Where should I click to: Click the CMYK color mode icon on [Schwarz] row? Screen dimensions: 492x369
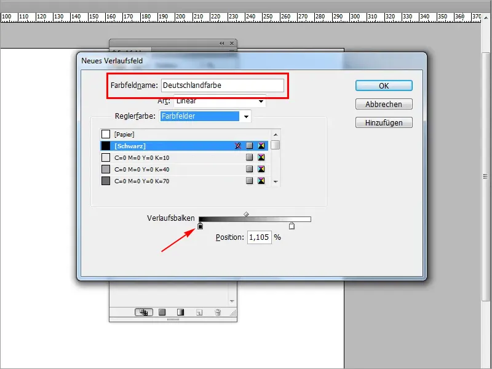coord(261,146)
